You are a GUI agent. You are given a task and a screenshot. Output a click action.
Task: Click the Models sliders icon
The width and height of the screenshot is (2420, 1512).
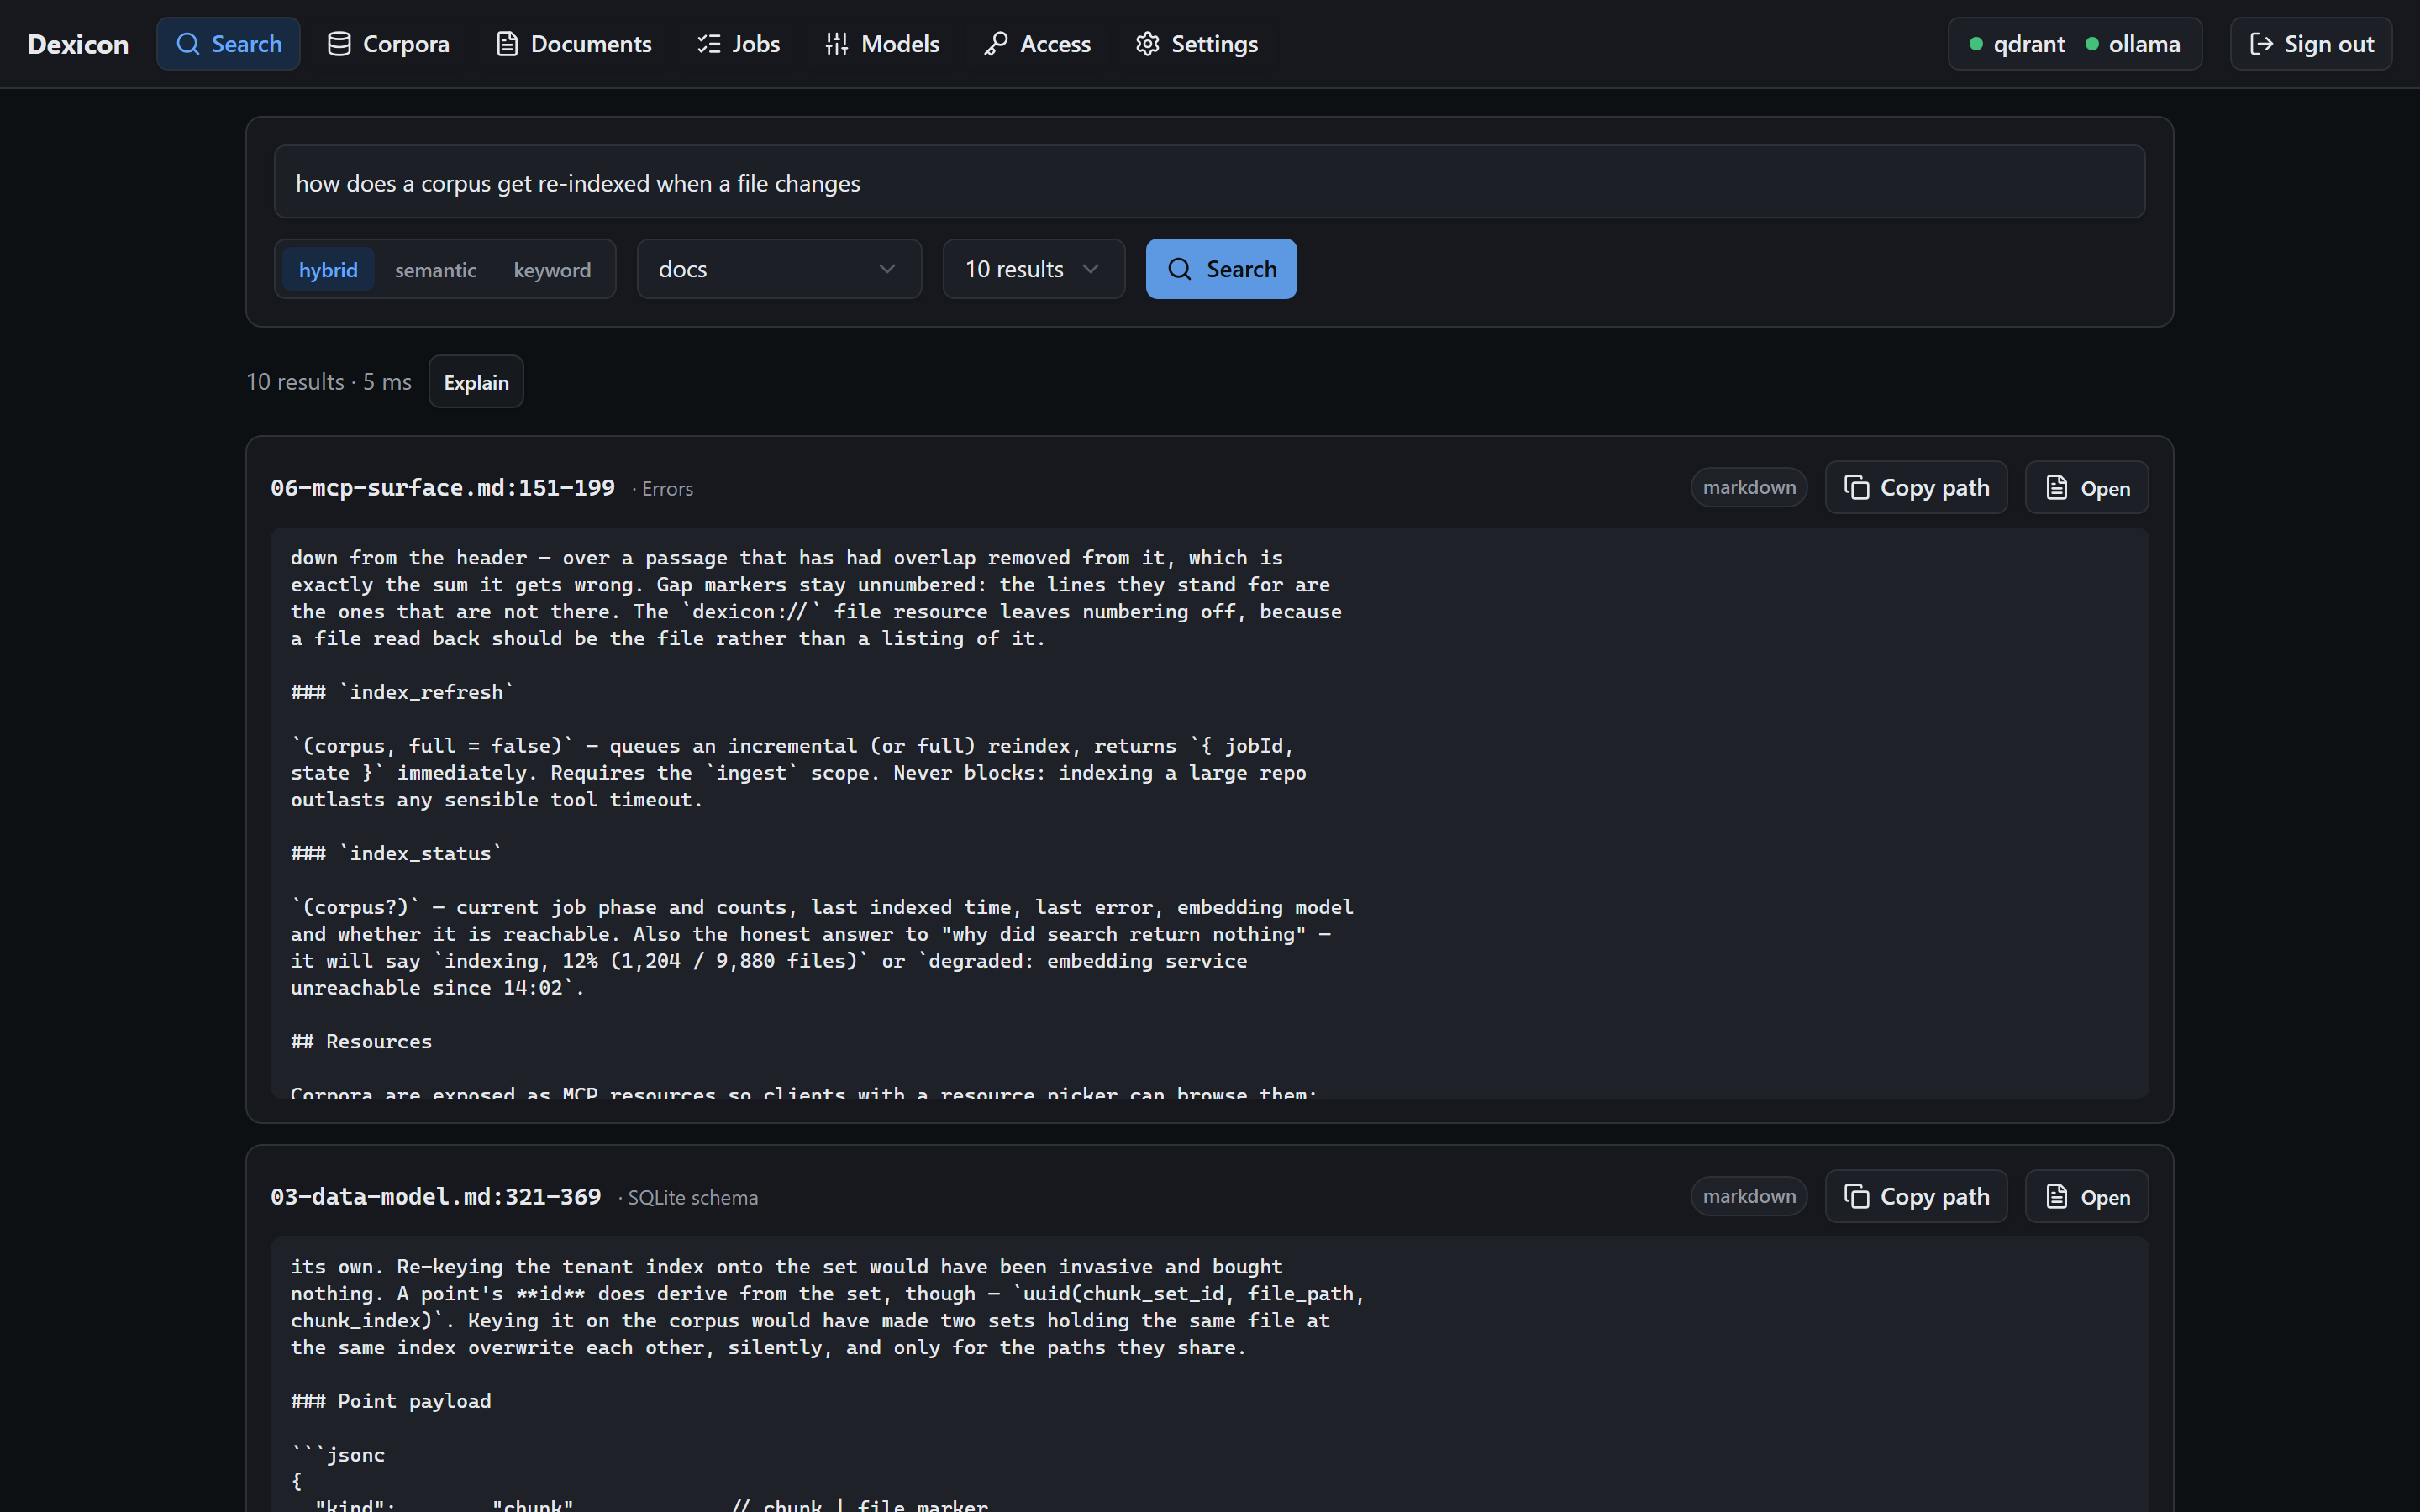(836, 44)
